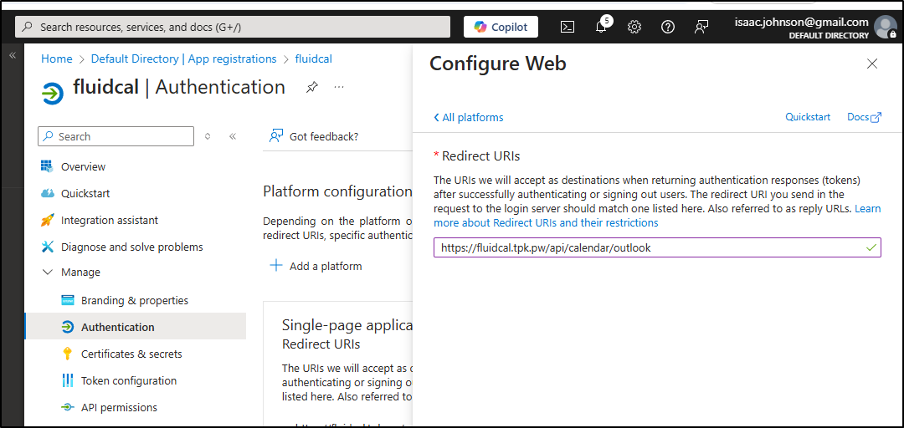The image size is (904, 428).
Task: Go to Home breadcrumb
Action: tap(57, 59)
